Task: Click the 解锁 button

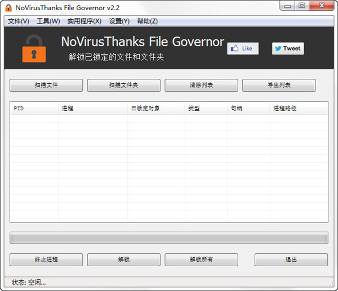Action: pos(124,259)
